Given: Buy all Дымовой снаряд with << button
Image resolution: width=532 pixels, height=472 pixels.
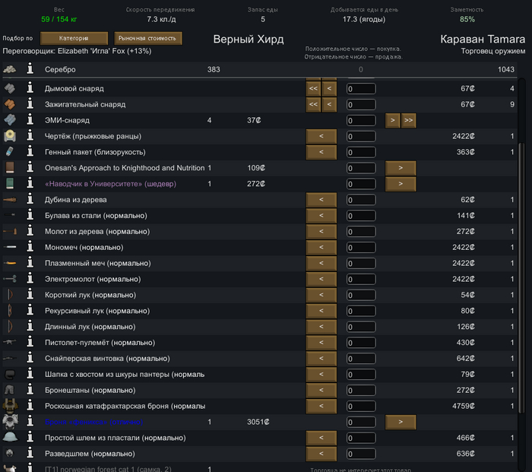Looking at the screenshot, I should 313,88.
